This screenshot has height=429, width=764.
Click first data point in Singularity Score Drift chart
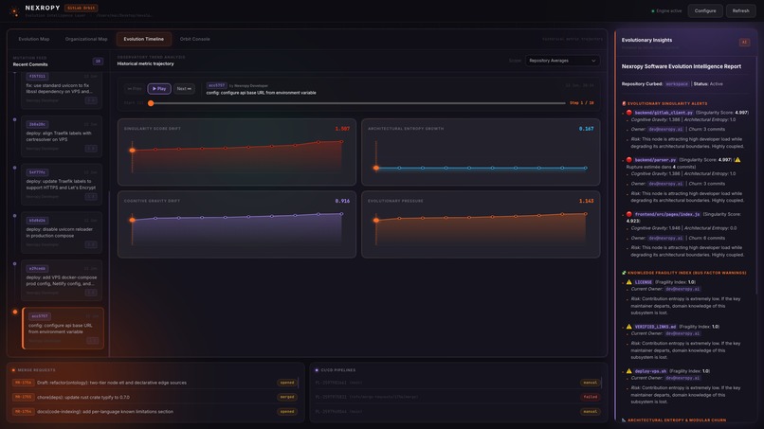coord(132,150)
